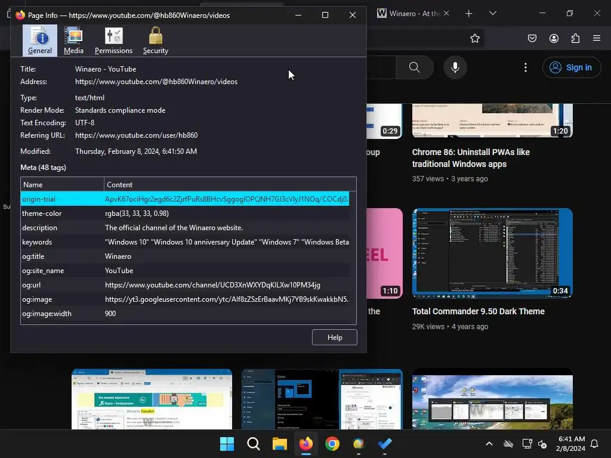Screen dimensions: 611x458
Task: Maximize the Page Info window
Action: [x=325, y=15]
